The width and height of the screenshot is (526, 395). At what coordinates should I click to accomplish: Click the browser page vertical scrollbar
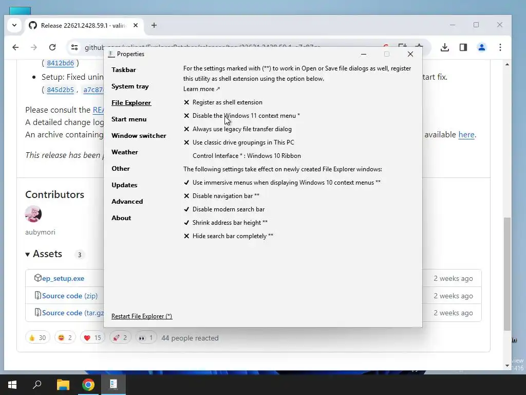coord(507,274)
